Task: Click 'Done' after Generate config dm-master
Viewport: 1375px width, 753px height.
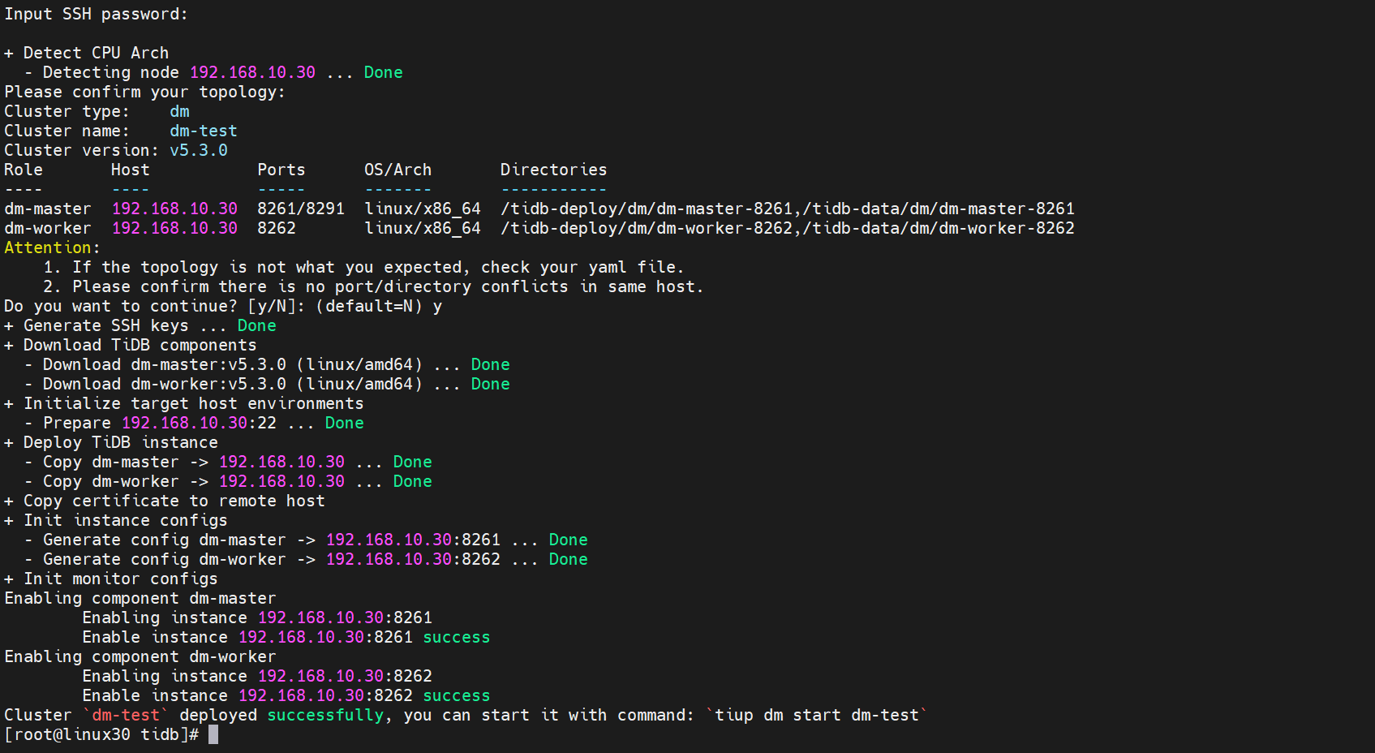Action: (568, 540)
